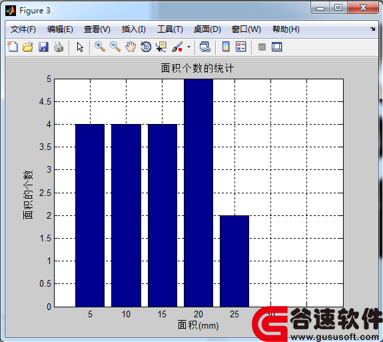Open the 查看(V) menu
The image size is (383, 342).
pos(97,29)
